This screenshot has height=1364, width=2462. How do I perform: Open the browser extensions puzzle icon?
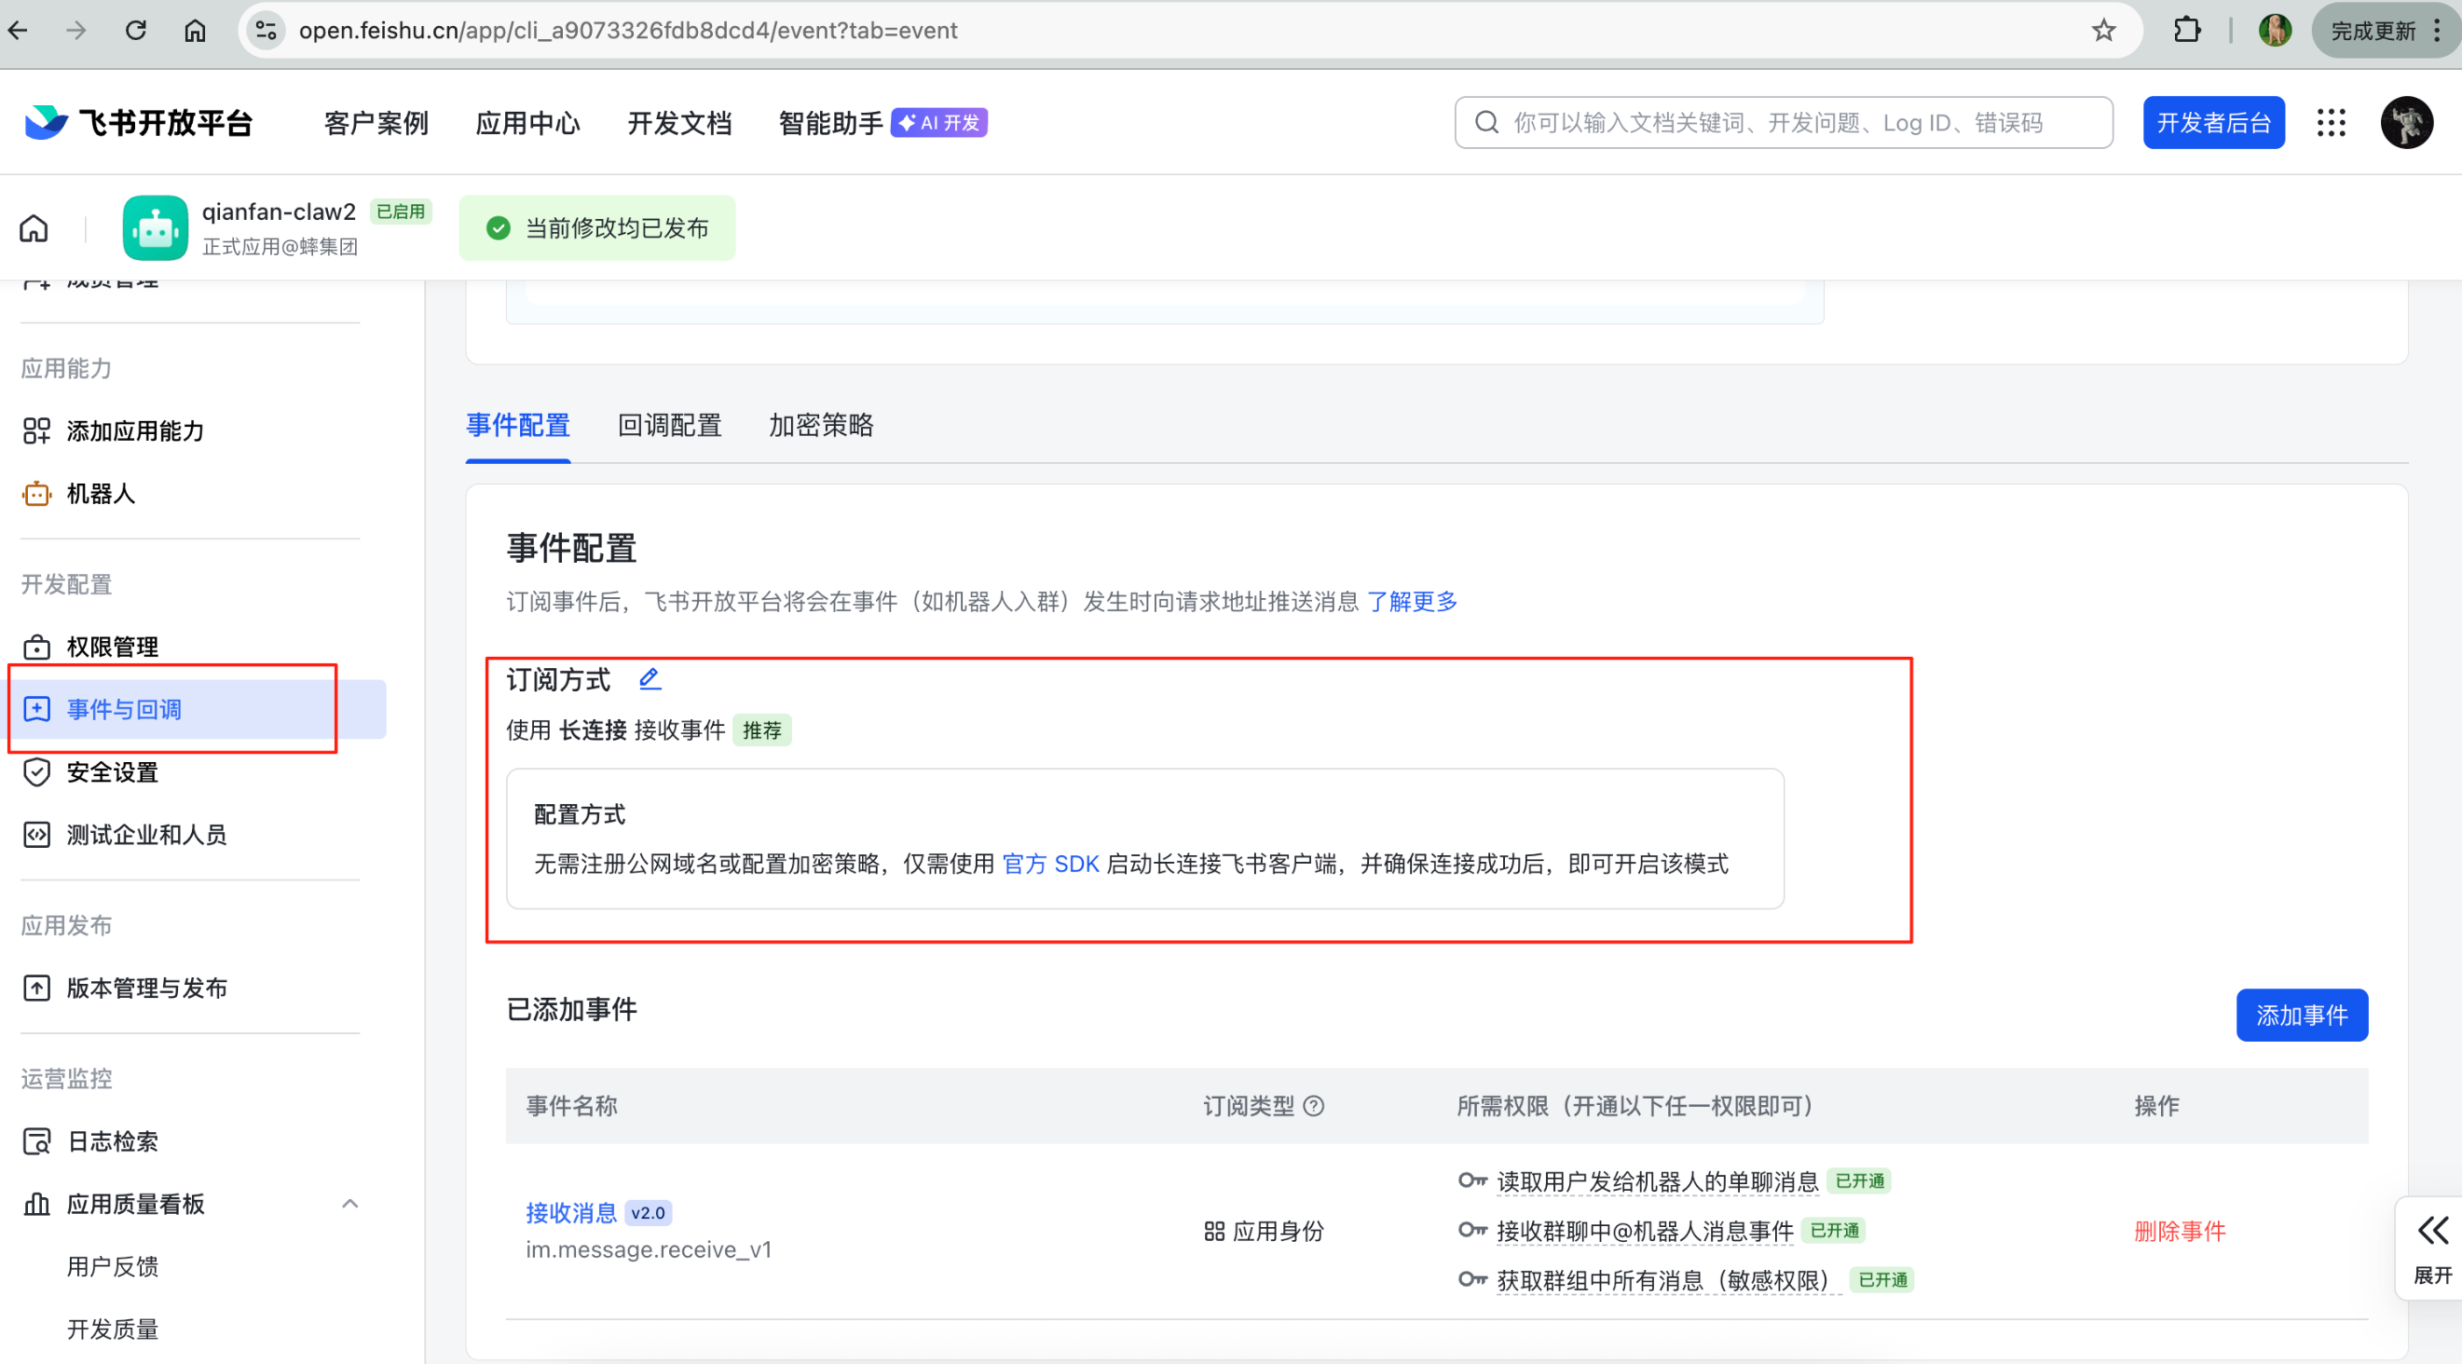tap(2187, 31)
